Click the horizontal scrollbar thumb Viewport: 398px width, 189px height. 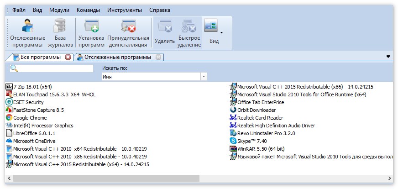[x=106, y=178]
